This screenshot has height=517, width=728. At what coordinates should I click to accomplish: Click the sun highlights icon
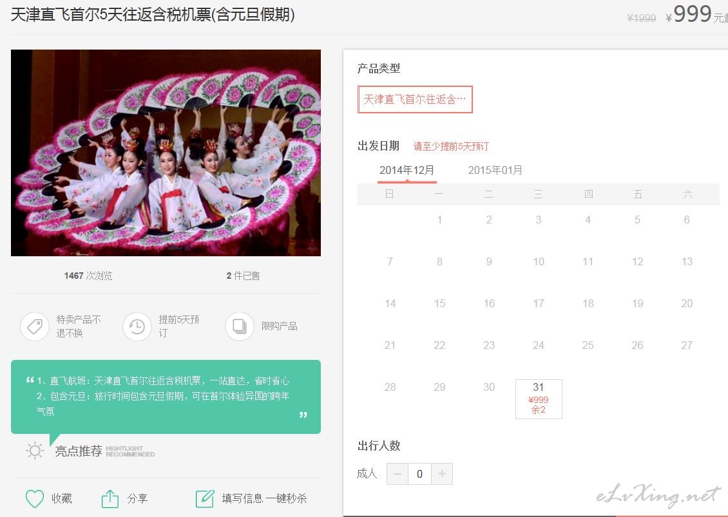(35, 451)
